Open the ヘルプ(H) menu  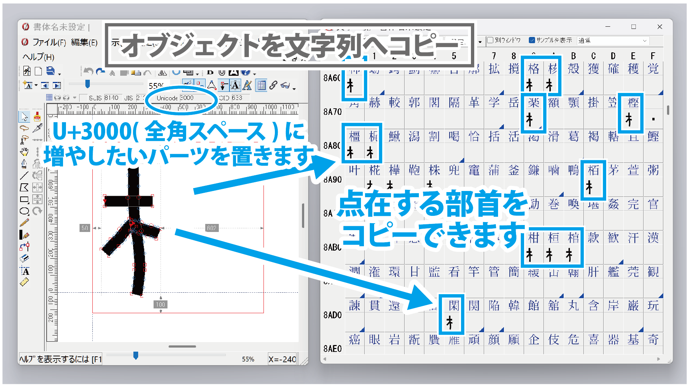click(x=38, y=57)
